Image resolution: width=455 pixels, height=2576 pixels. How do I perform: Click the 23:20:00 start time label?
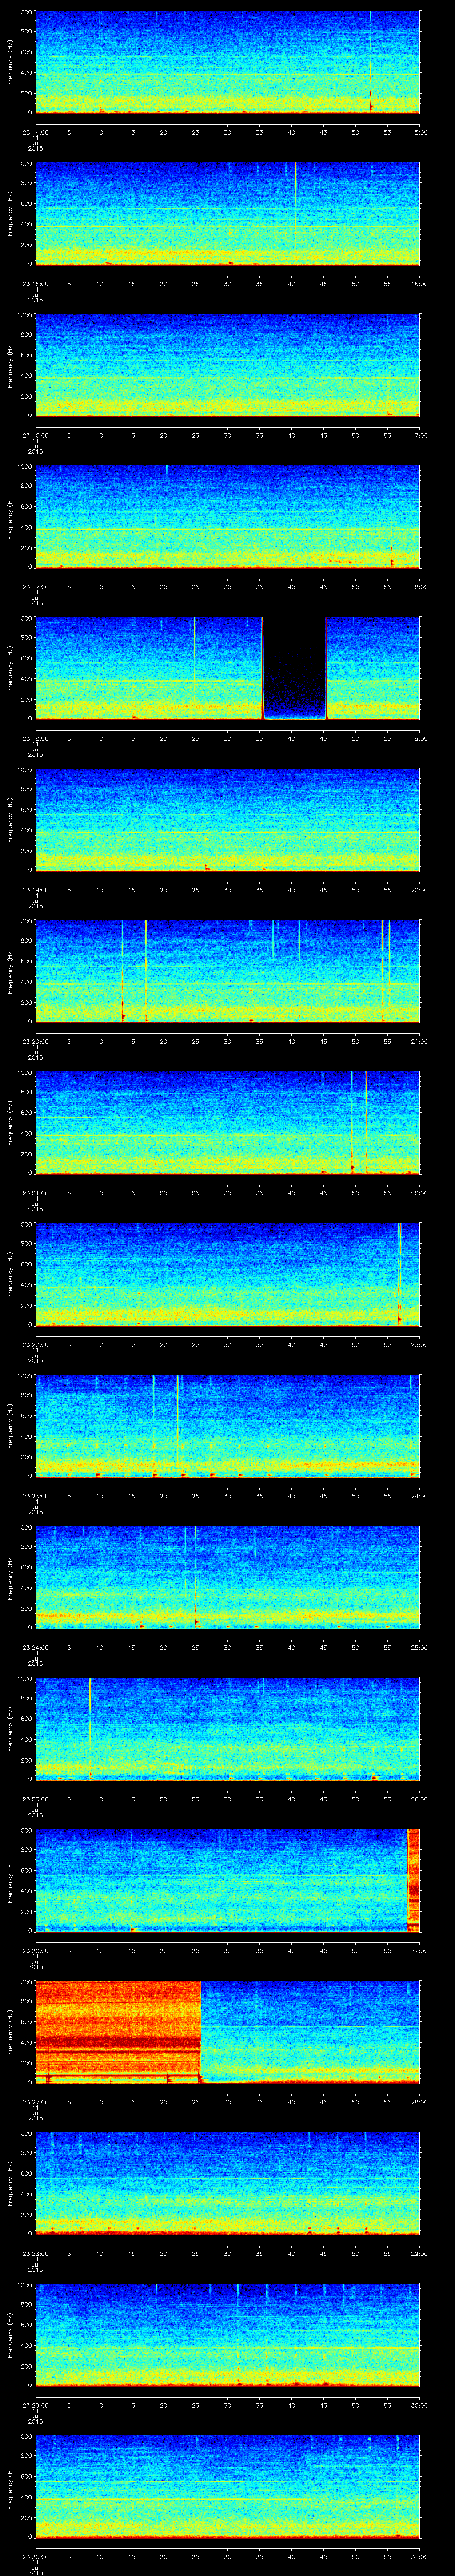(x=35, y=1041)
